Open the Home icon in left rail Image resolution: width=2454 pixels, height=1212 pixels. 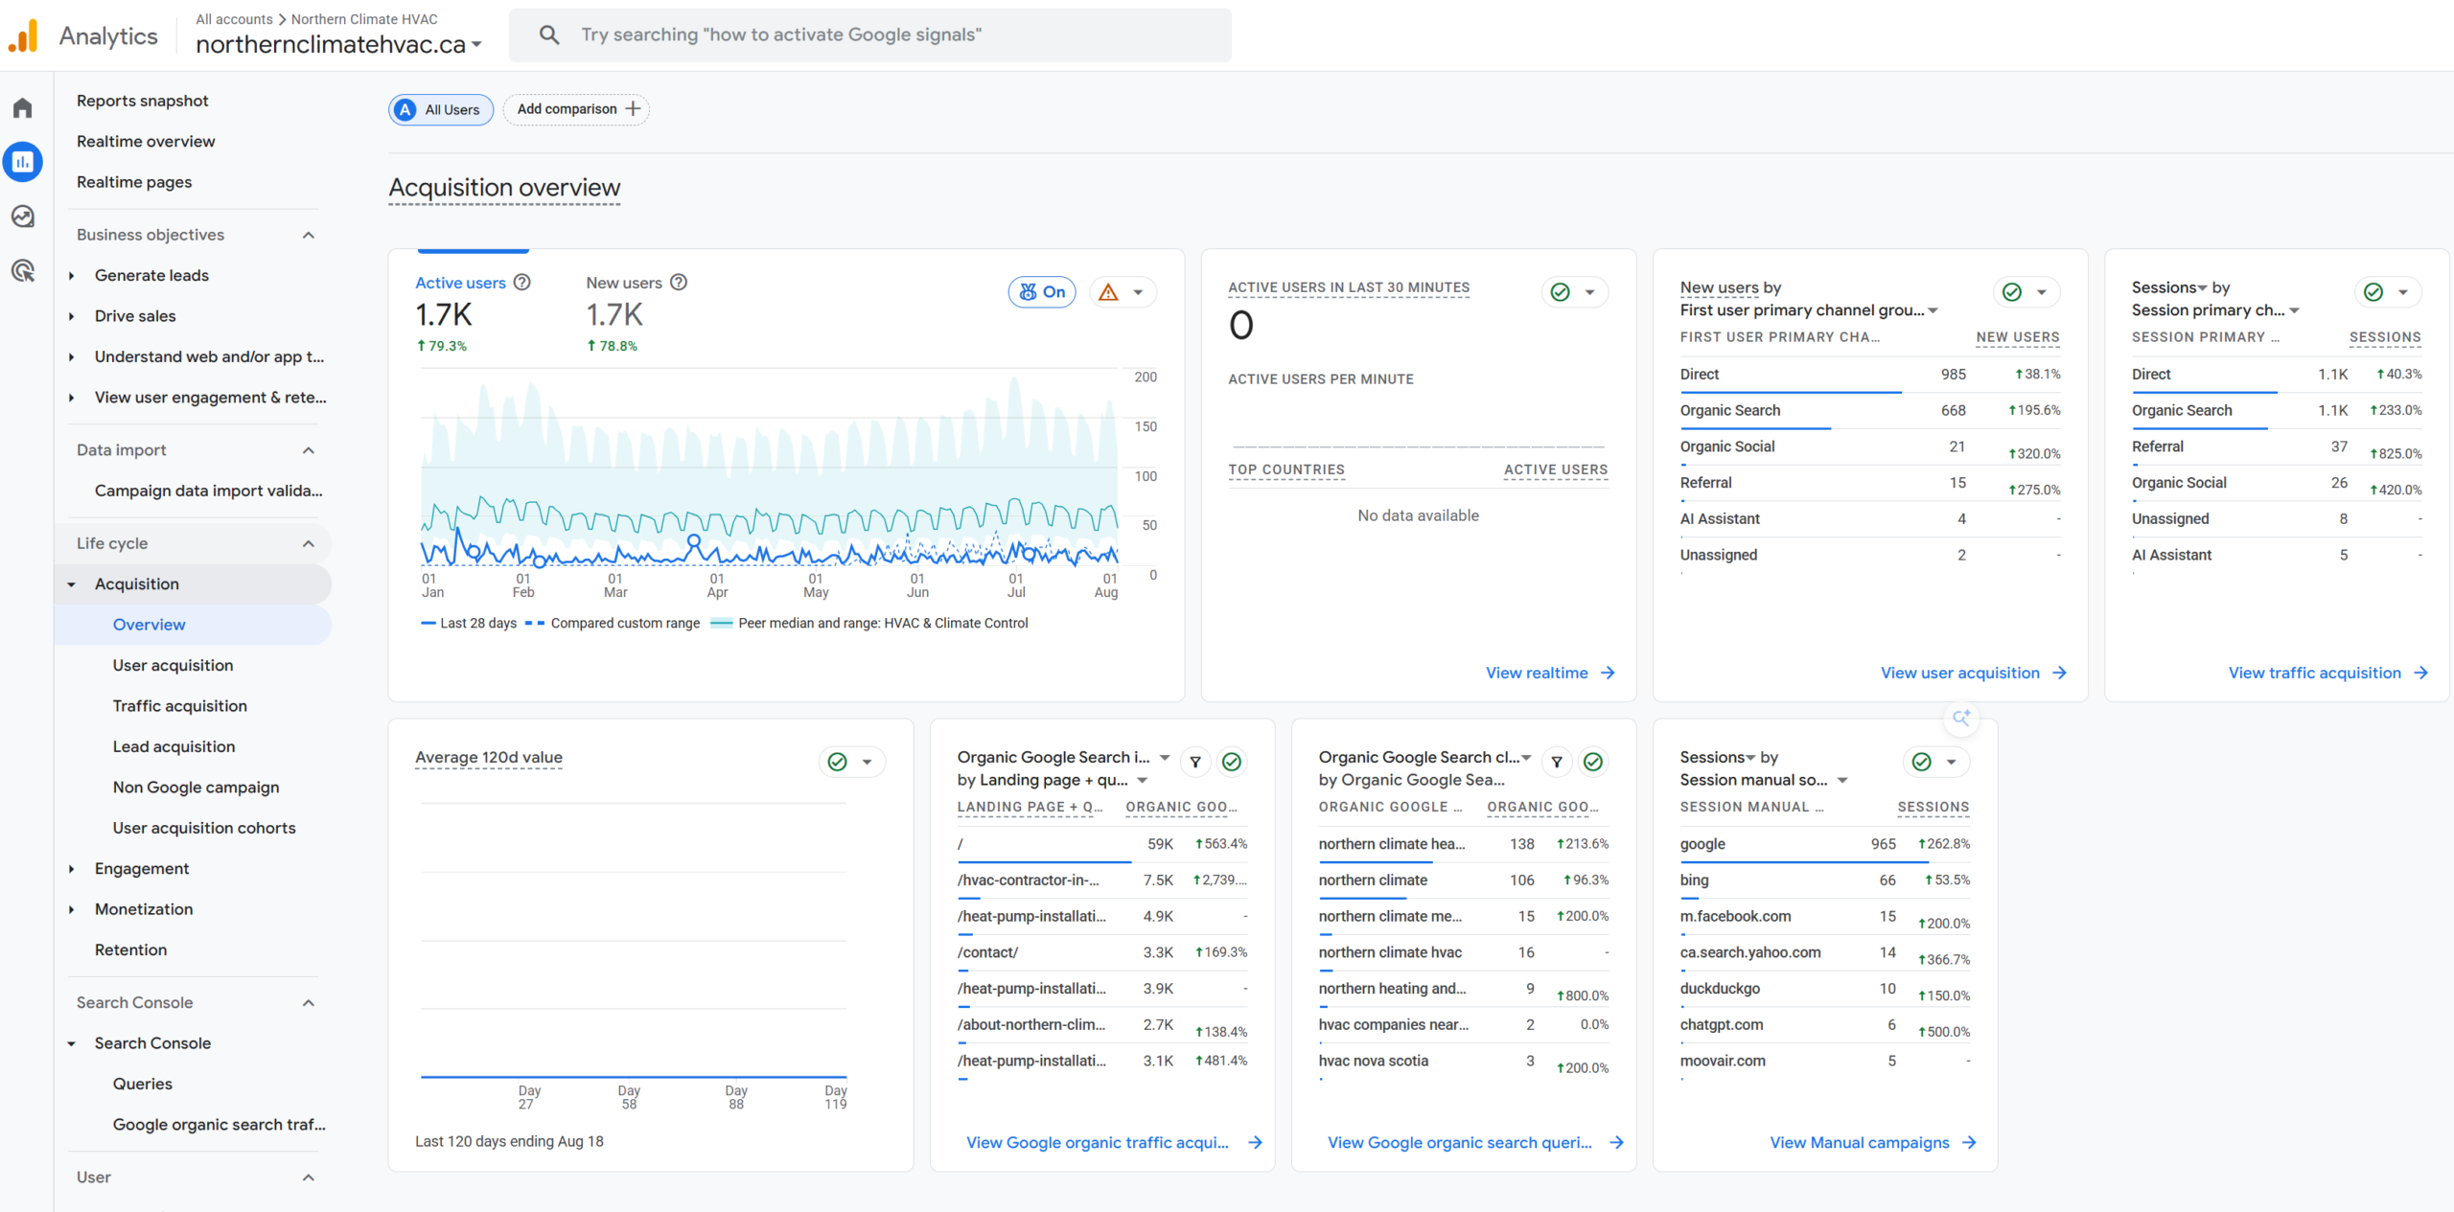pyautogui.click(x=23, y=107)
